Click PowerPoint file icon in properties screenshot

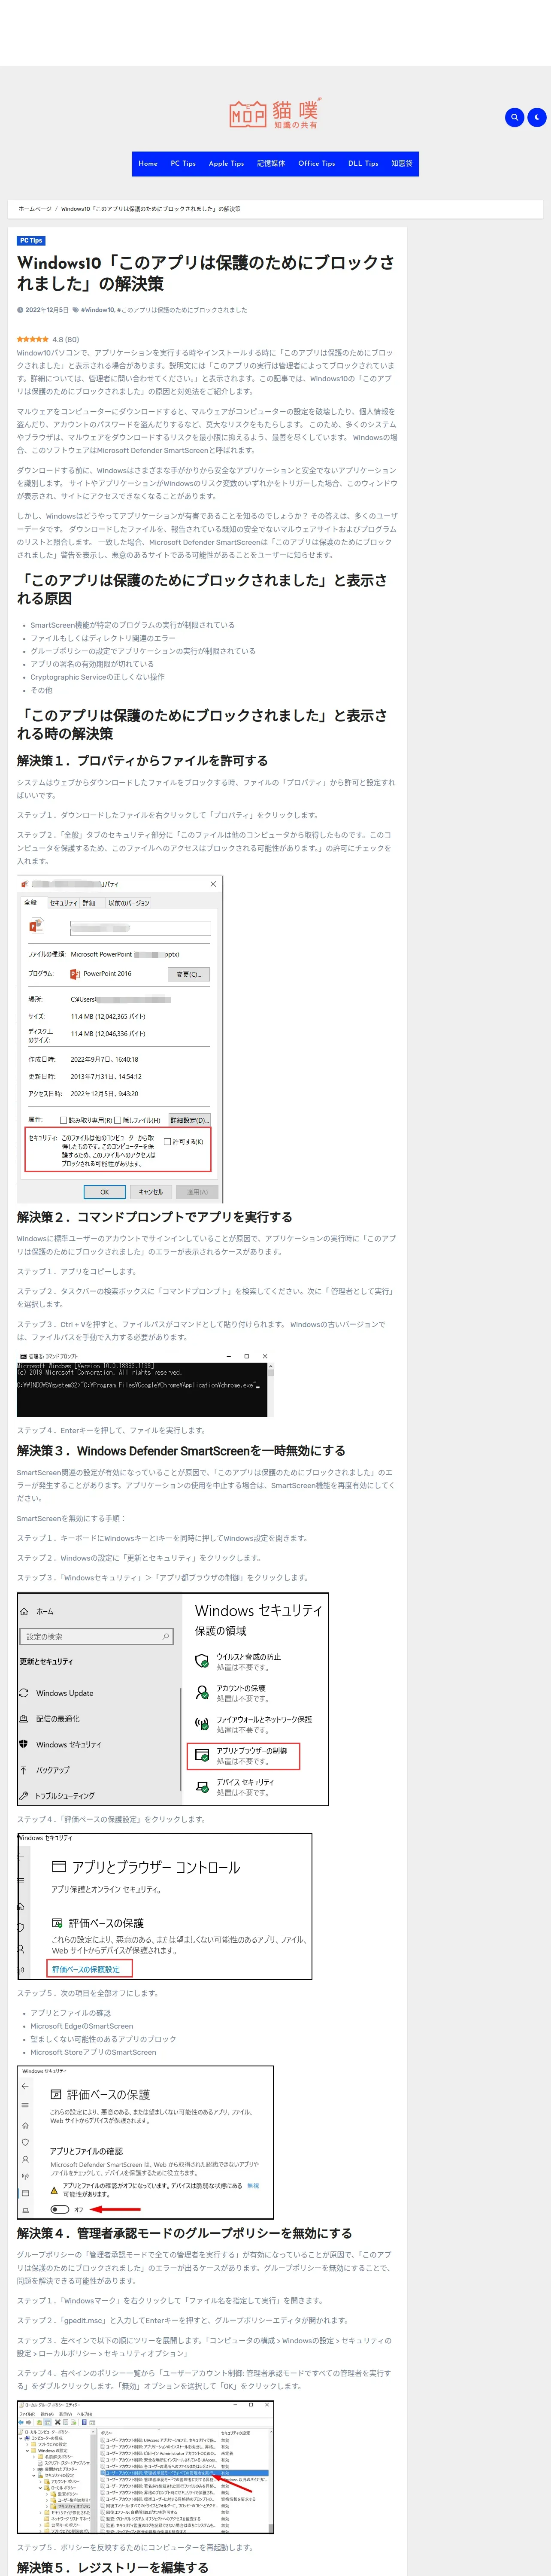click(36, 927)
